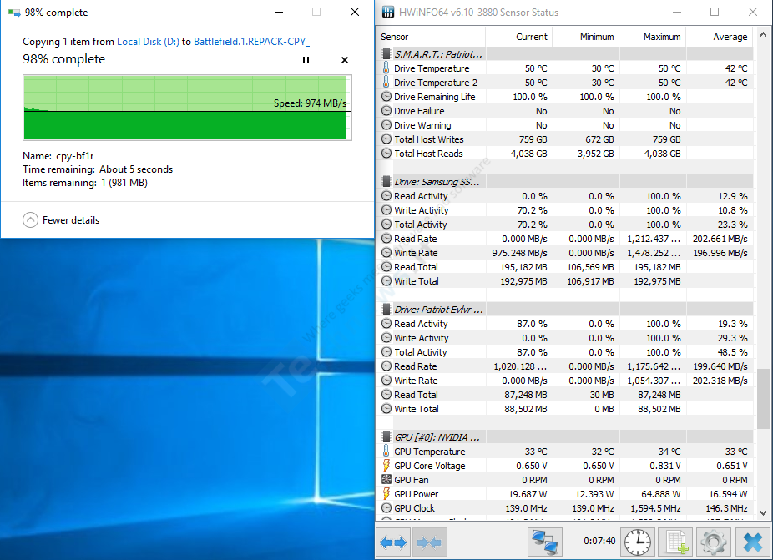
Task: Click the HWiNFO64 title bar app icon
Action: click(388, 12)
